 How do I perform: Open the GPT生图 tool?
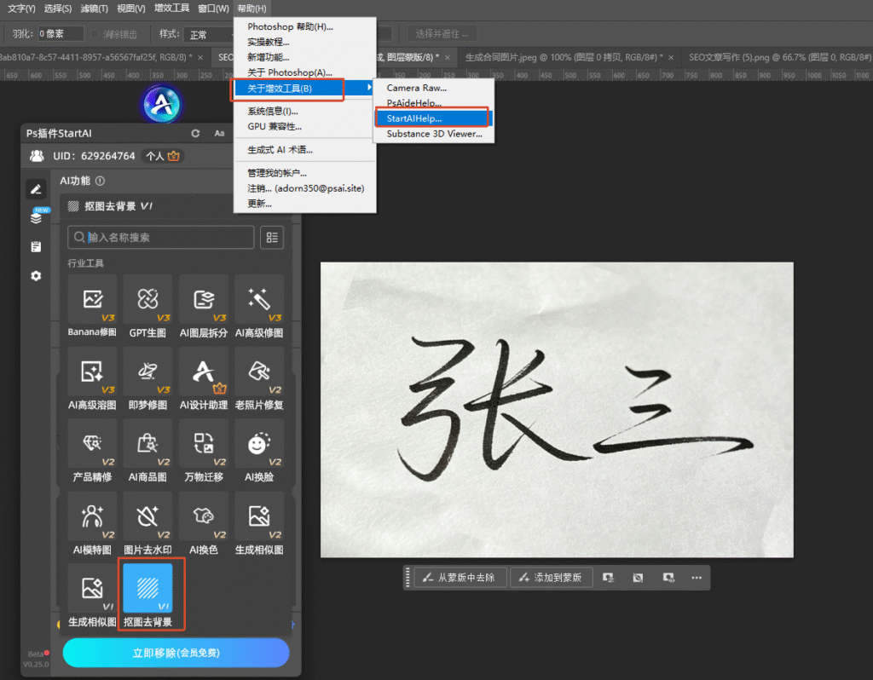coord(147,307)
